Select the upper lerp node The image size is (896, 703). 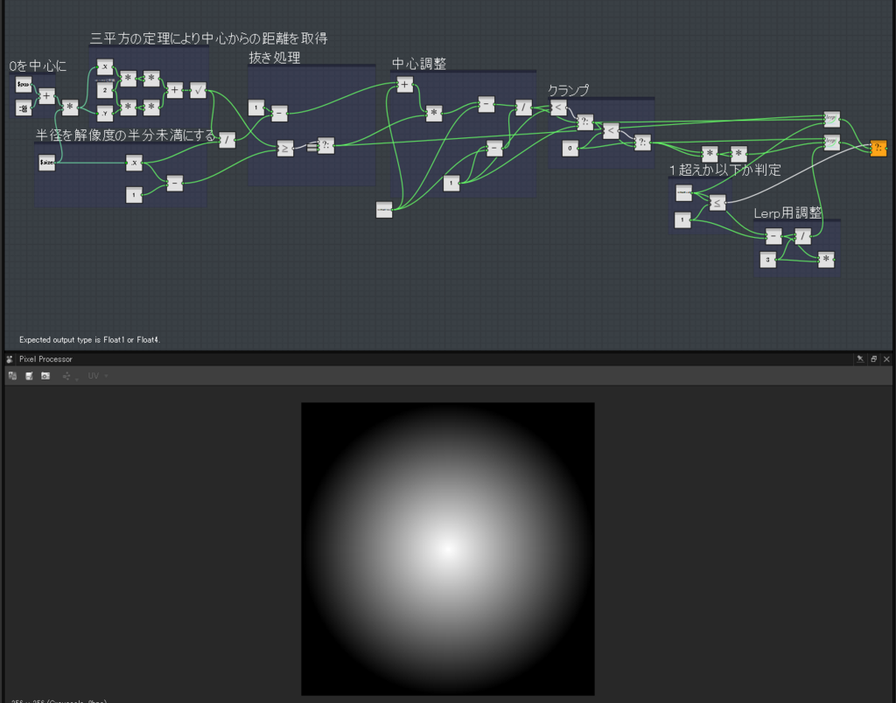(831, 119)
